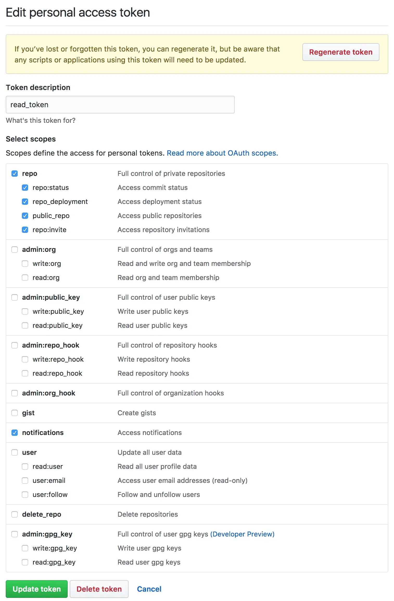Uncheck the repo:status scope
Viewport: 394px width, 601px height.
pos(25,188)
